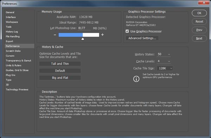Choose the Tall and Thin optimization
Screen dimensions: 211x138
(x=60, y=64)
